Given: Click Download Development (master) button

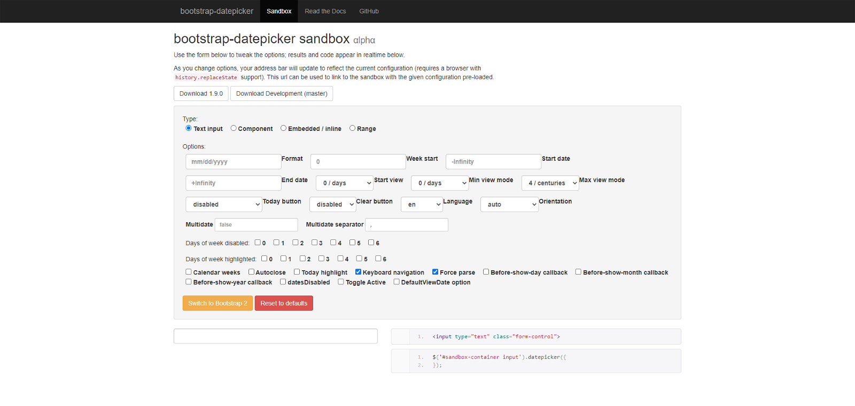Looking at the screenshot, I should [x=282, y=93].
